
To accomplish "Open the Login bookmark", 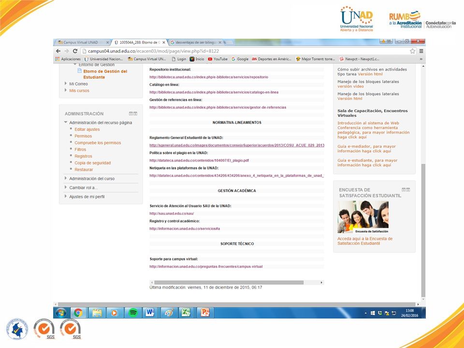I will [179, 59].
